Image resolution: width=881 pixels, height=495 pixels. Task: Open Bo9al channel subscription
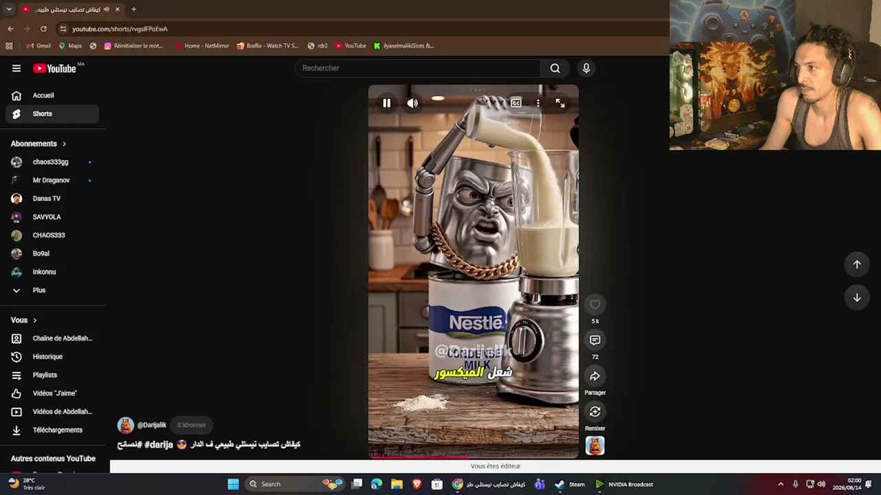[x=52, y=254]
